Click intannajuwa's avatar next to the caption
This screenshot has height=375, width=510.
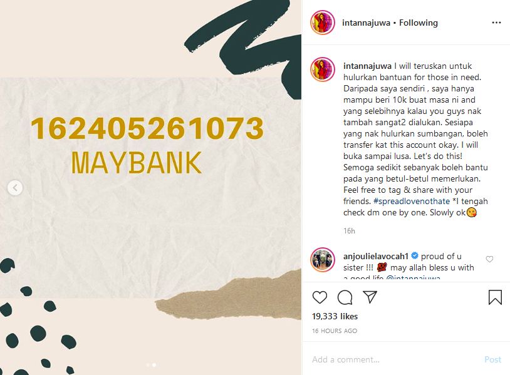[x=323, y=69]
